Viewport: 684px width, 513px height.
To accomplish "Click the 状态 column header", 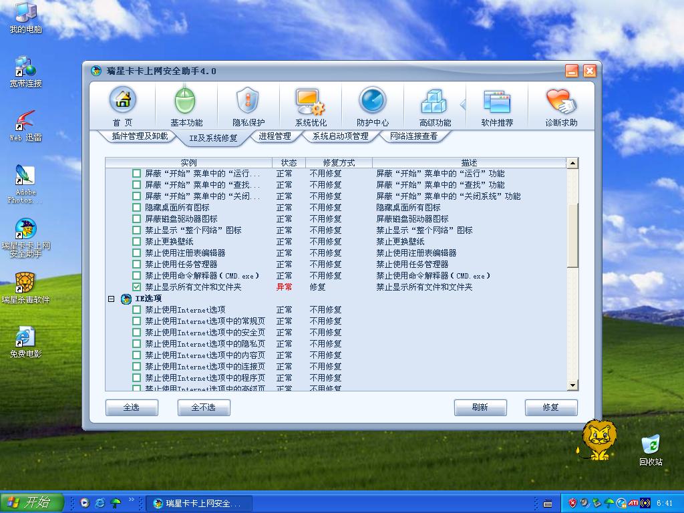I will point(289,163).
